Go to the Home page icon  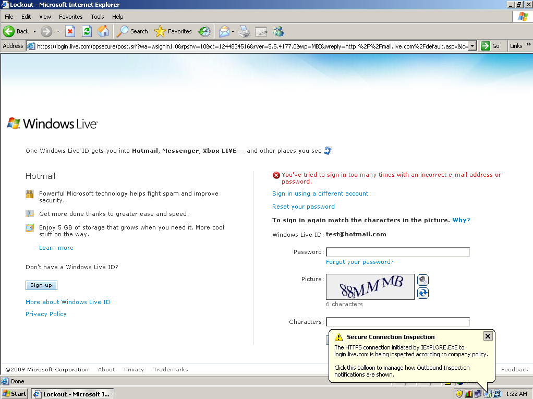[103, 31]
